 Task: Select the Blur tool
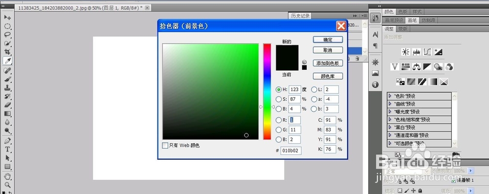click(x=7, y=122)
